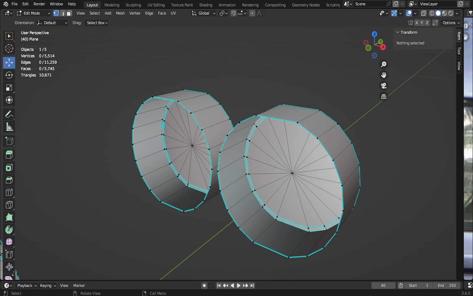Viewport: 473px width, 296px height.
Task: Toggle X axis mirror
Action: (x=417, y=23)
